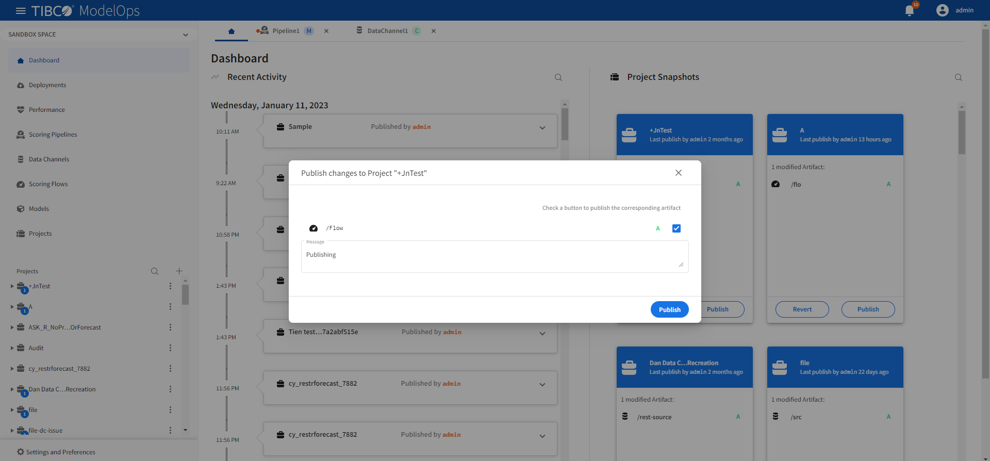Open more options for Audit project

tap(170, 348)
